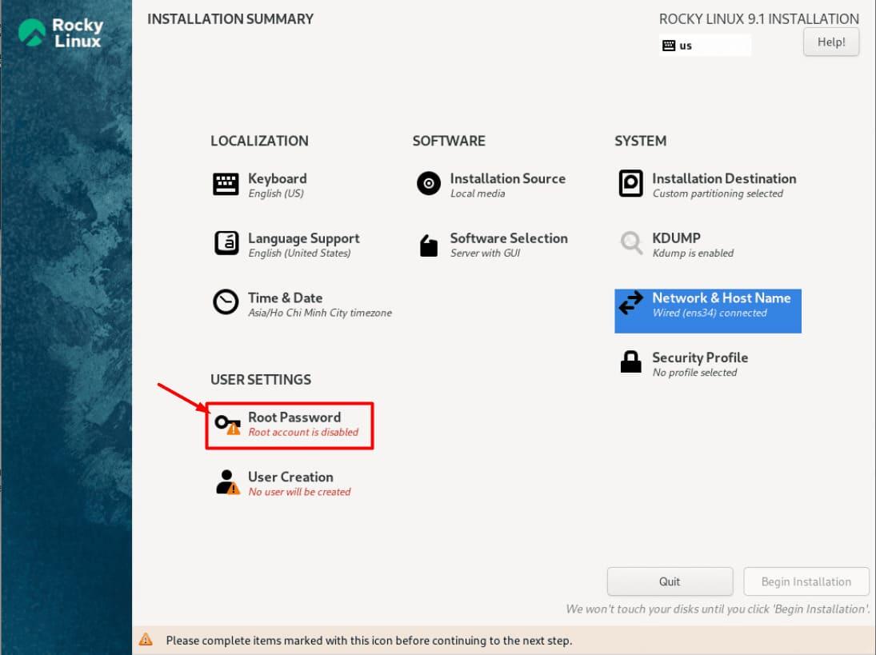Click the Begin Installation button

tap(806, 581)
